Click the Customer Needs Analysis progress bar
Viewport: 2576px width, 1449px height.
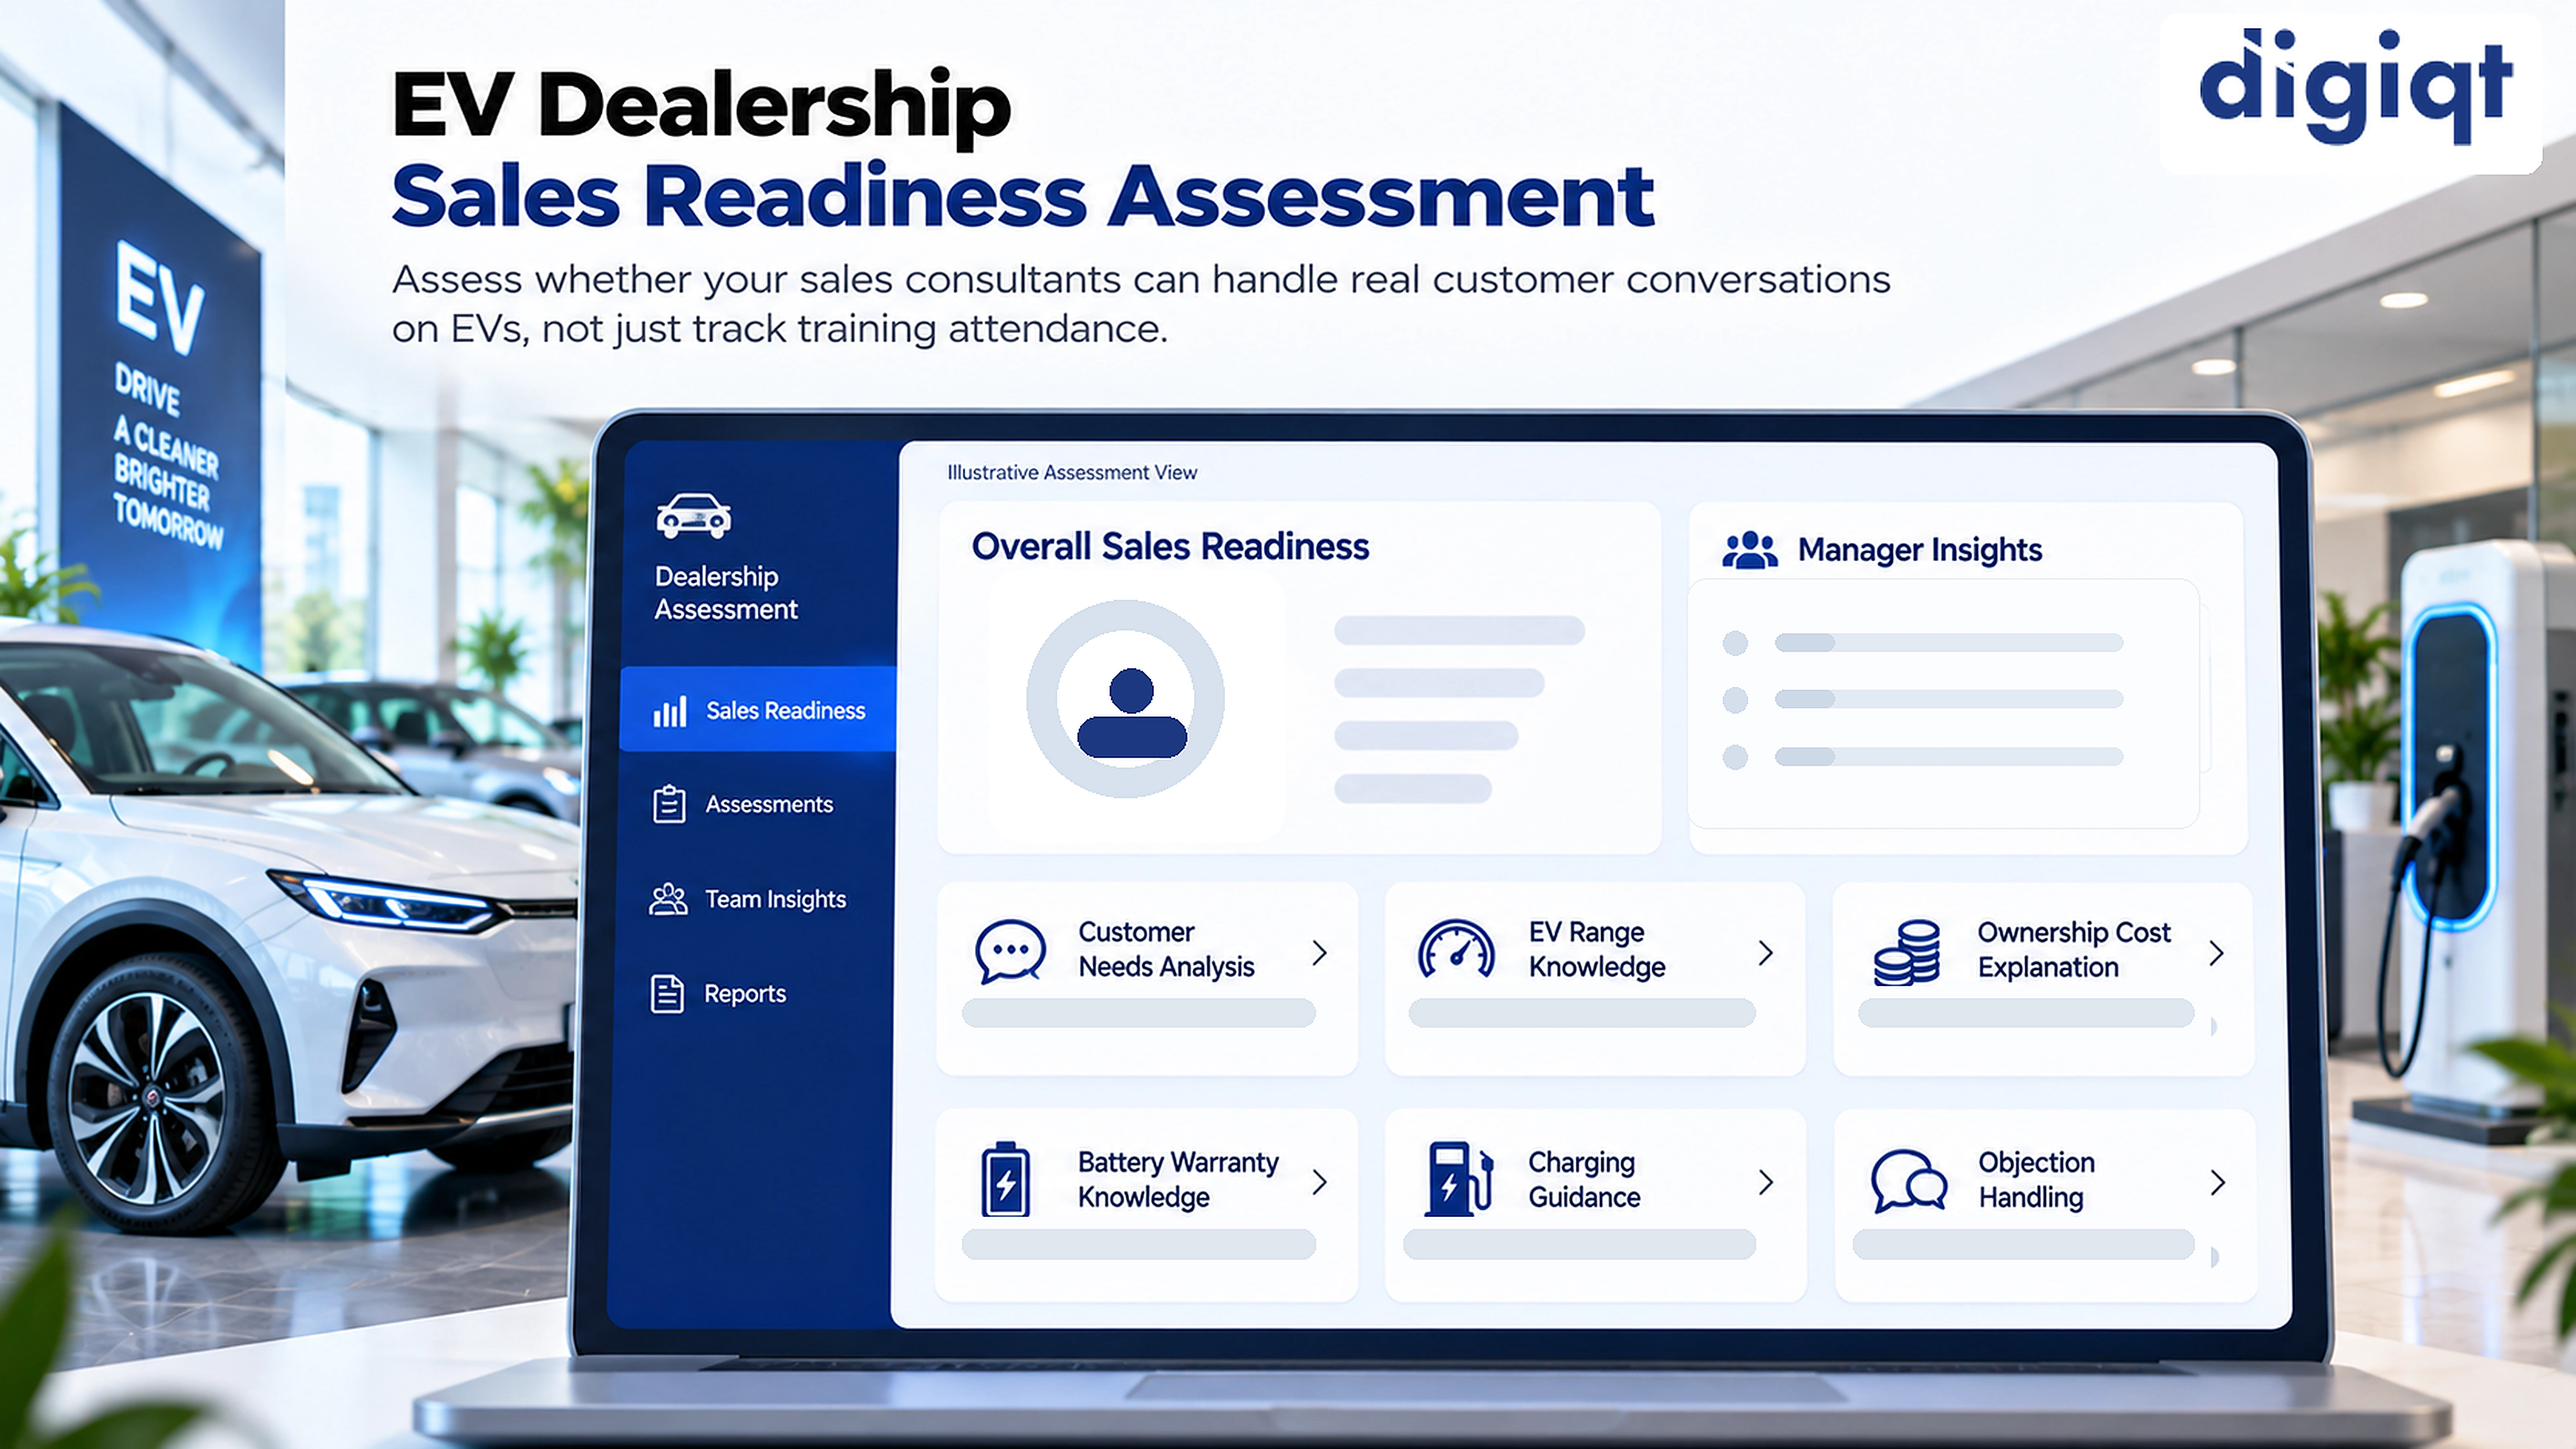[x=1138, y=1013]
